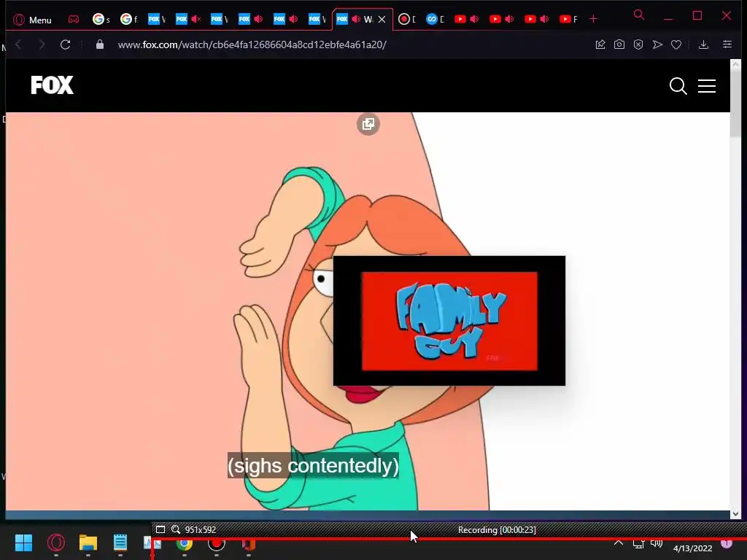Viewport: 747px width, 560px height.
Task: Expand the hidden system tray icons chevron
Action: pyautogui.click(x=619, y=542)
